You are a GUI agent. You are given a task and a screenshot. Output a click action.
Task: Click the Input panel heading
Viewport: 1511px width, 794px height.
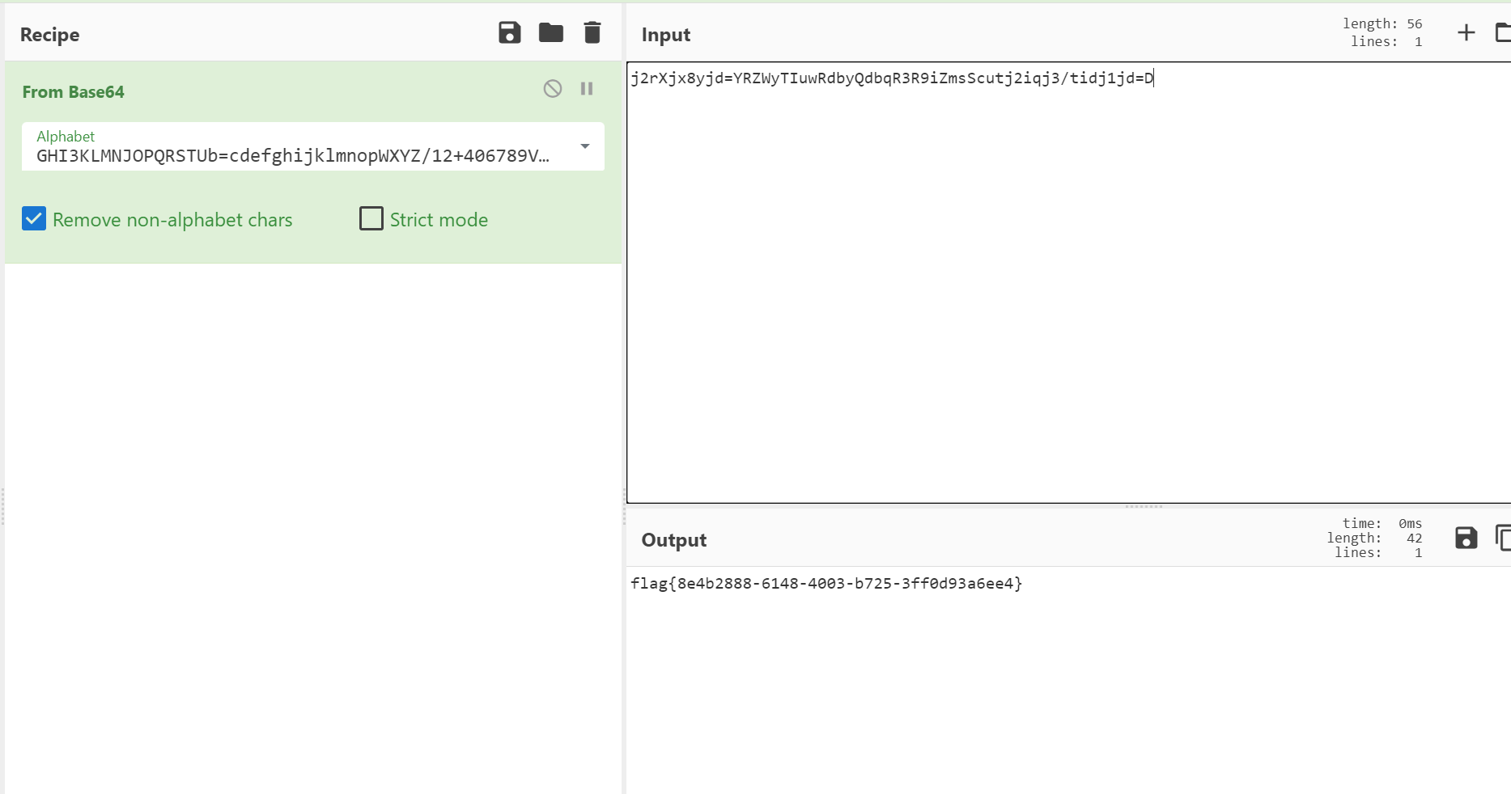point(666,35)
